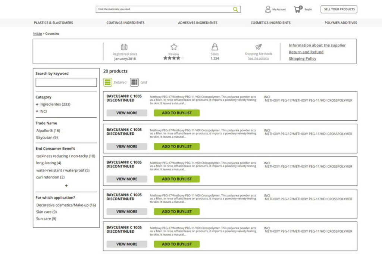Screen dimensions: 382x254
Task: Filter by long-lasting (4)
Action: 48,163
